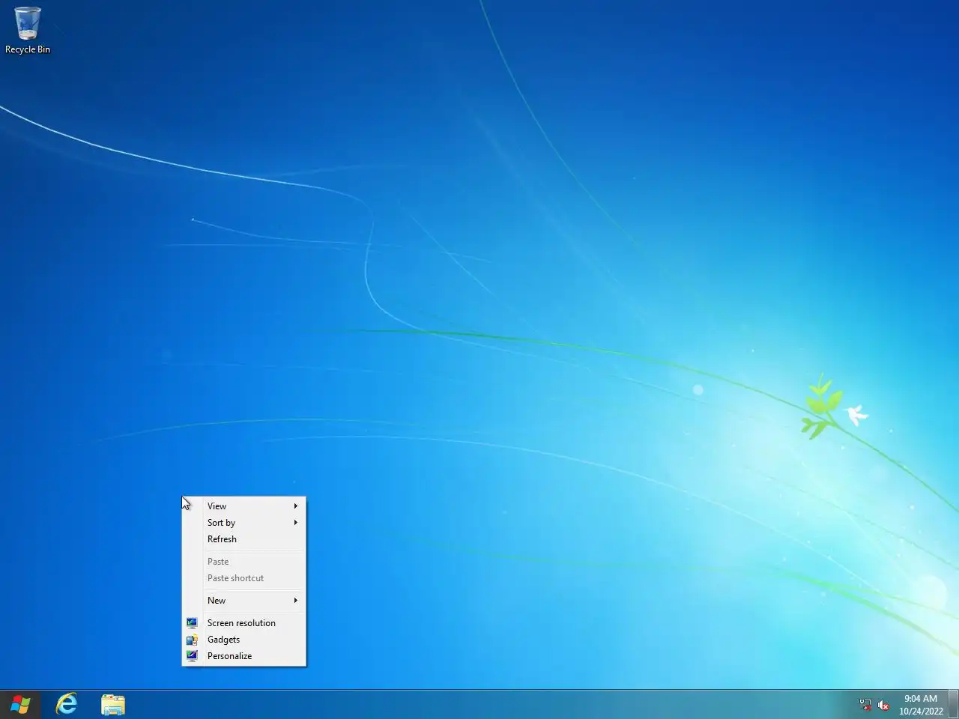Click the Personalize menu icon
Screen dimensions: 959x719
point(192,656)
